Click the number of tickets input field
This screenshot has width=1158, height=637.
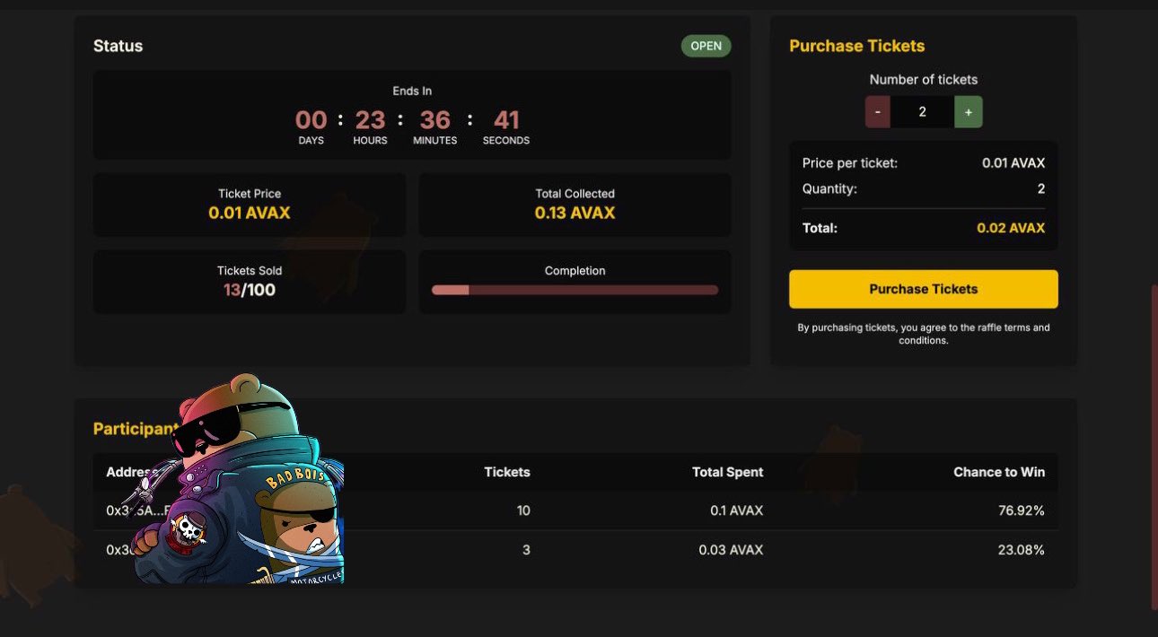922,112
